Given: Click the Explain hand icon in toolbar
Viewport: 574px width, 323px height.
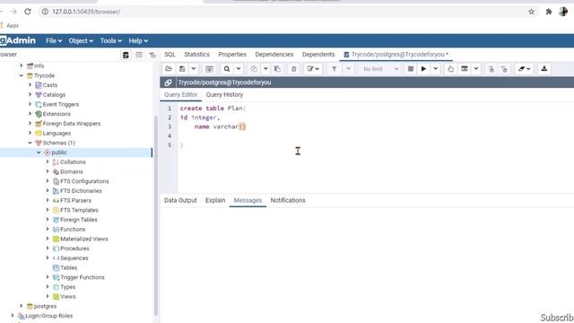Looking at the screenshot, I should [x=450, y=69].
